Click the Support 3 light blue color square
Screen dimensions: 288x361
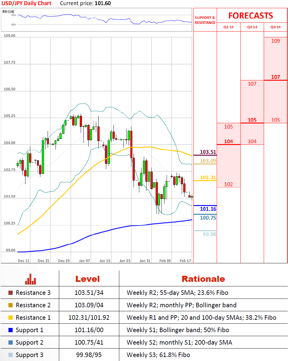[11, 355]
